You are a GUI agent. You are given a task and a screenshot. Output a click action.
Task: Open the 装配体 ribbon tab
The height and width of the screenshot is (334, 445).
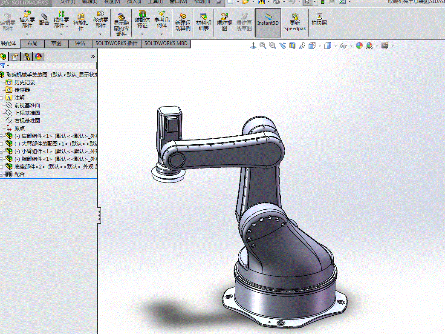click(x=10, y=43)
